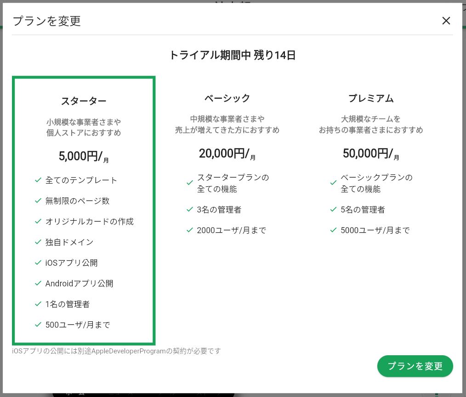Click the green プランを変更 button
The width and height of the screenshot is (466, 397).
(x=415, y=366)
